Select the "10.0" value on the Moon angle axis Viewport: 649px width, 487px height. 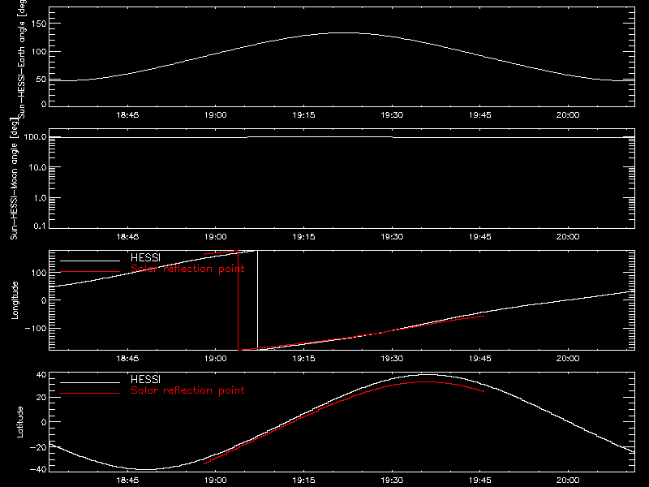tap(37, 167)
